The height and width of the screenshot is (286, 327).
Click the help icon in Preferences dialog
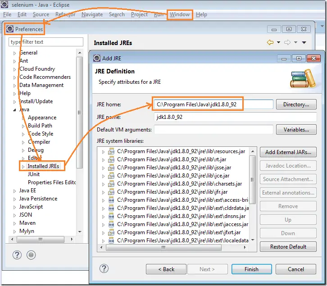coord(17,255)
